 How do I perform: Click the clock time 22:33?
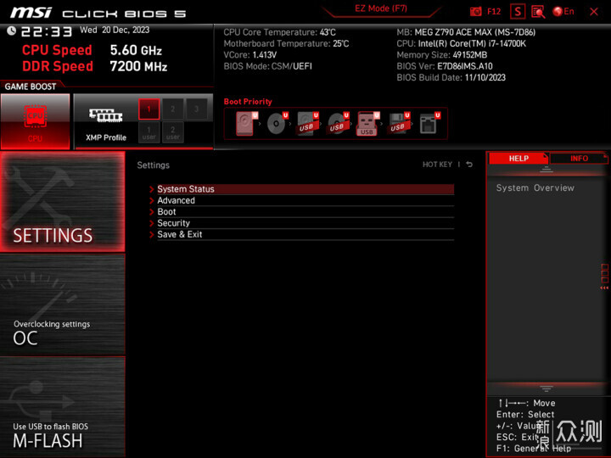pos(47,31)
